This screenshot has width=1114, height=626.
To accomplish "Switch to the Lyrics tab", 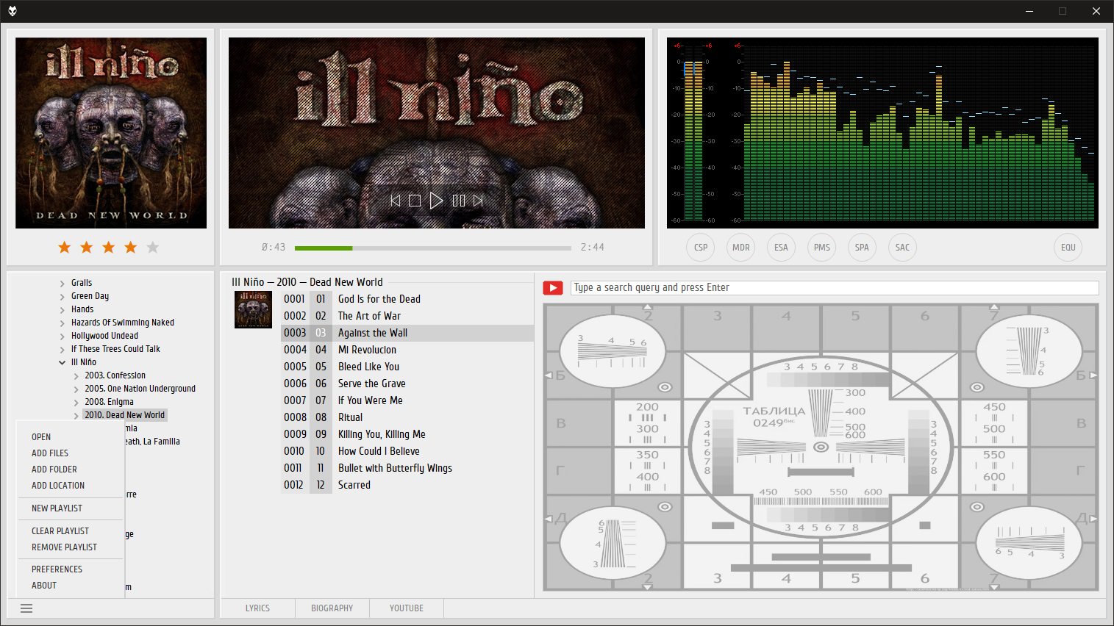I will (x=257, y=608).
